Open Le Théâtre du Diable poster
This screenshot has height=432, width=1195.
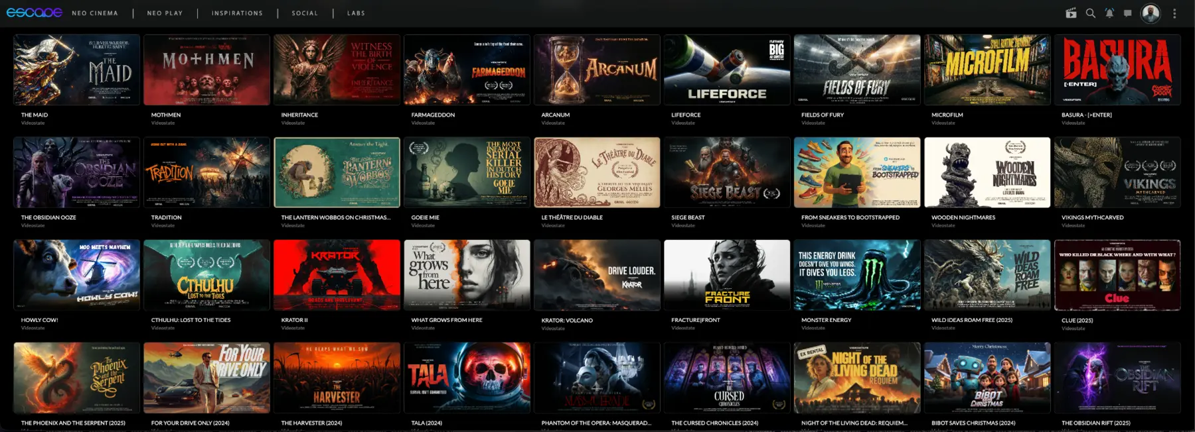pyautogui.click(x=597, y=172)
